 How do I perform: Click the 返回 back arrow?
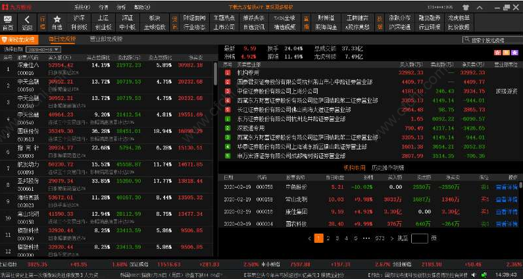pyautogui.click(x=28, y=19)
